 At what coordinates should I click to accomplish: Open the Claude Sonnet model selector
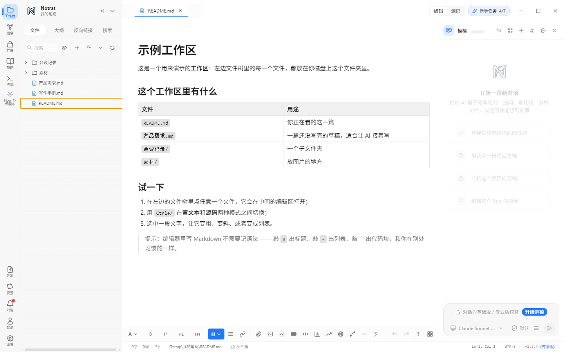tap(477, 328)
